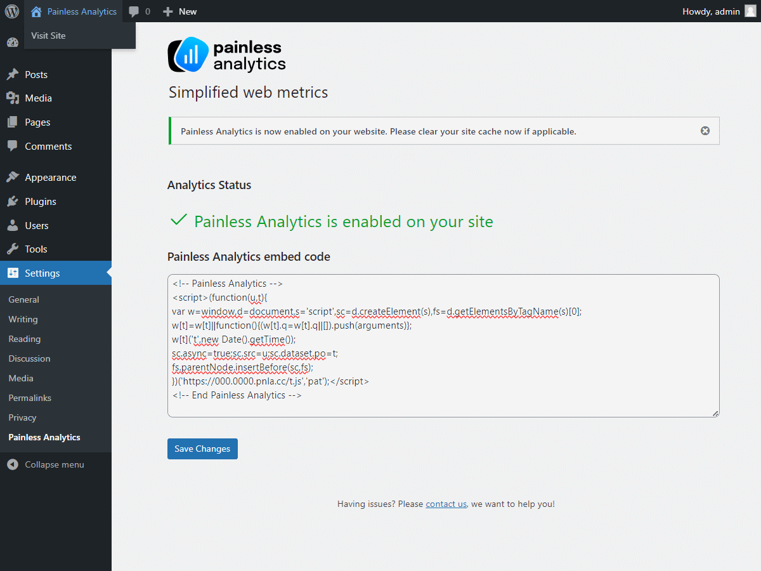Click the notice text about clearing site cache
The image size is (761, 571).
(x=379, y=131)
